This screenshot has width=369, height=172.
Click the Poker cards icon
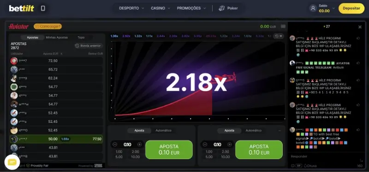coord(221,8)
